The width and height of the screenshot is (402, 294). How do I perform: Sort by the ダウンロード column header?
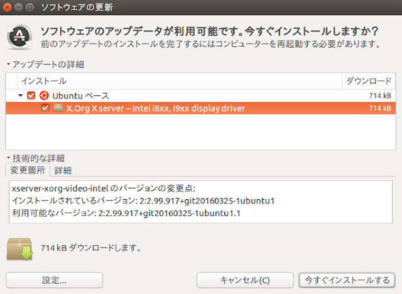(369, 81)
